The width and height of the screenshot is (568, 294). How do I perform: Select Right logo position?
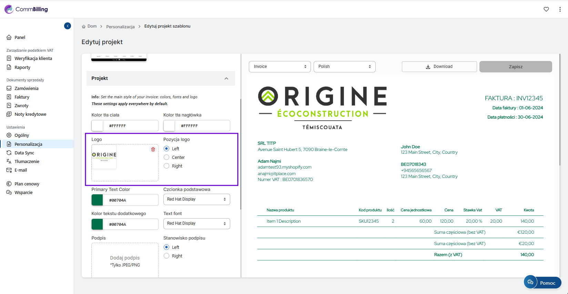[166, 166]
